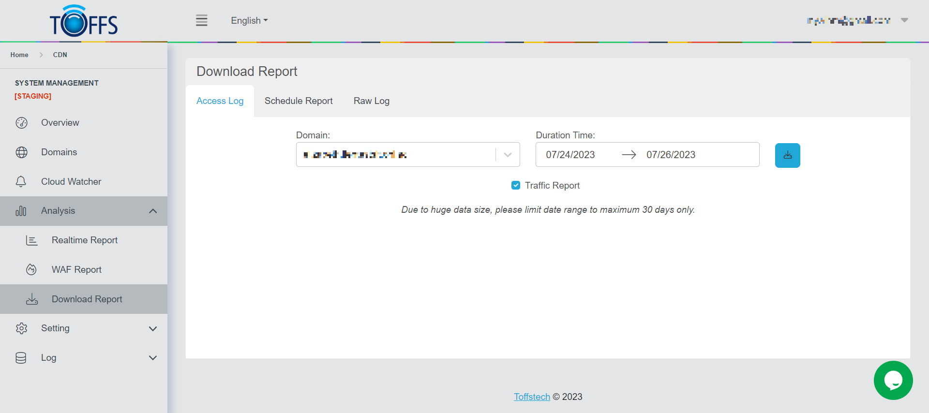Uncheck the Traffic Report checkbox
Image resolution: width=929 pixels, height=413 pixels.
tap(516, 185)
